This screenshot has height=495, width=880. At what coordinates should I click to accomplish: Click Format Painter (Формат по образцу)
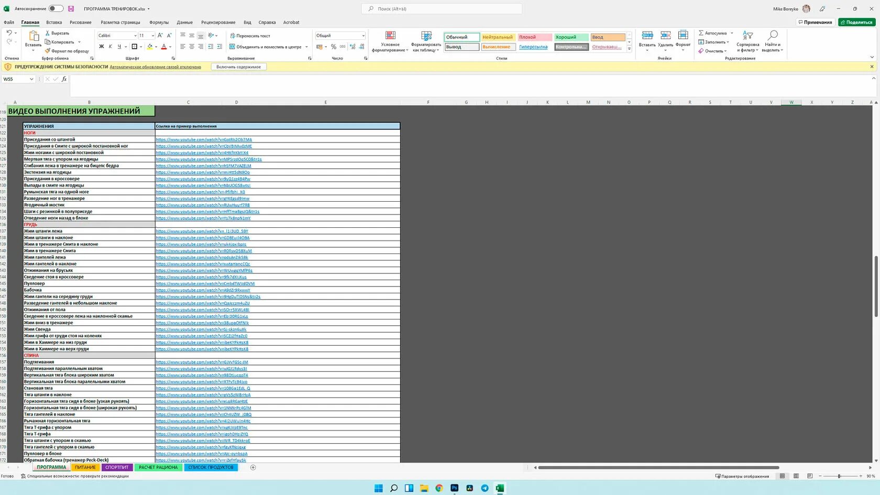[x=67, y=51]
